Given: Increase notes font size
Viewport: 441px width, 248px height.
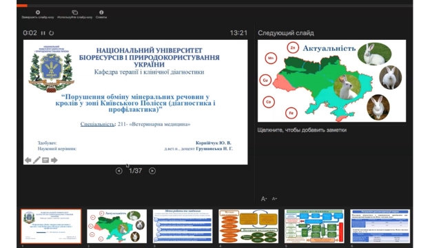Looking at the screenshot, I should [x=264, y=199].
